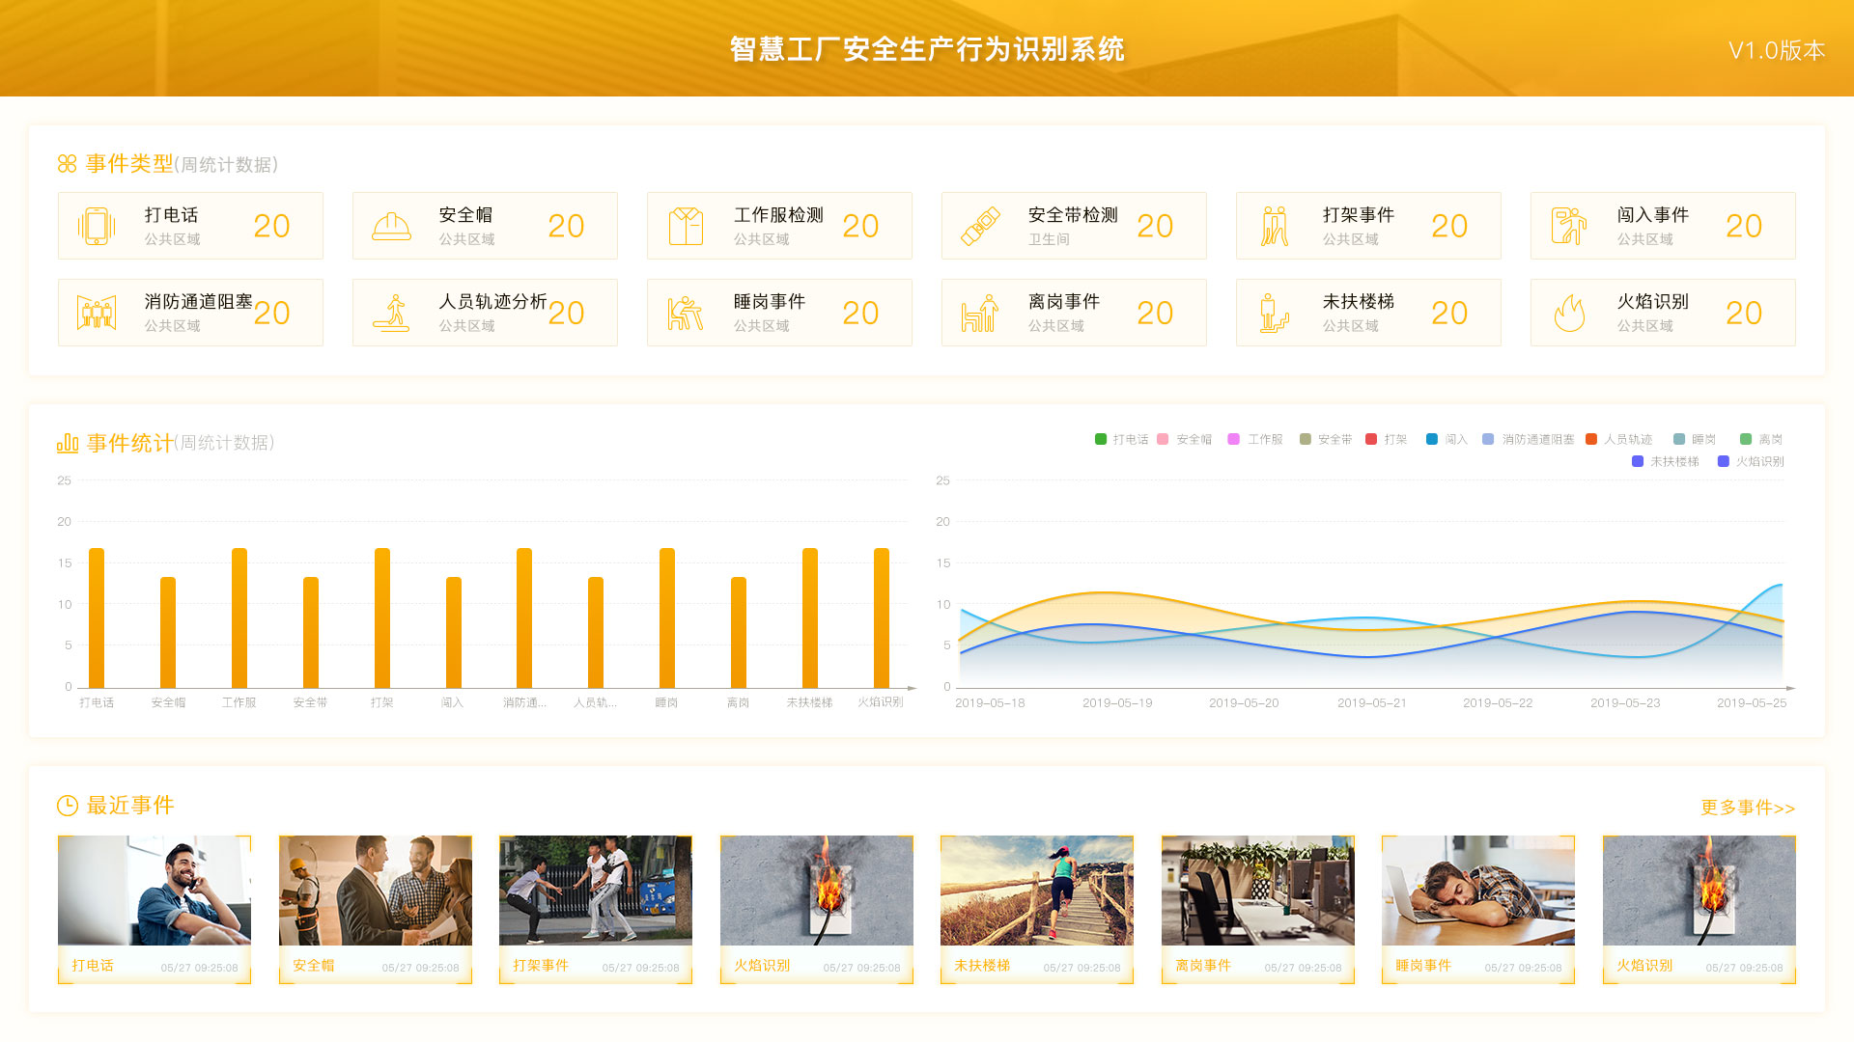Screen dimensions: 1854x1042
Task: Toggle the 打电话 legend series
Action: point(1122,440)
